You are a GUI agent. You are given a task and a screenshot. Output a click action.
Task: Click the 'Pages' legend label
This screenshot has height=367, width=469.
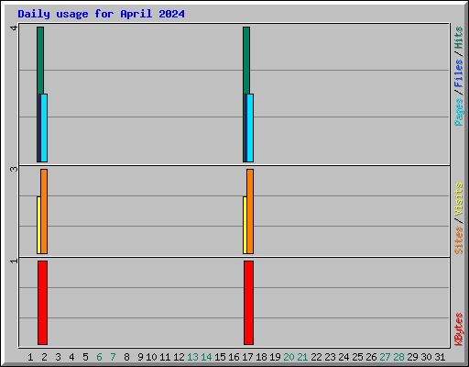(x=458, y=112)
